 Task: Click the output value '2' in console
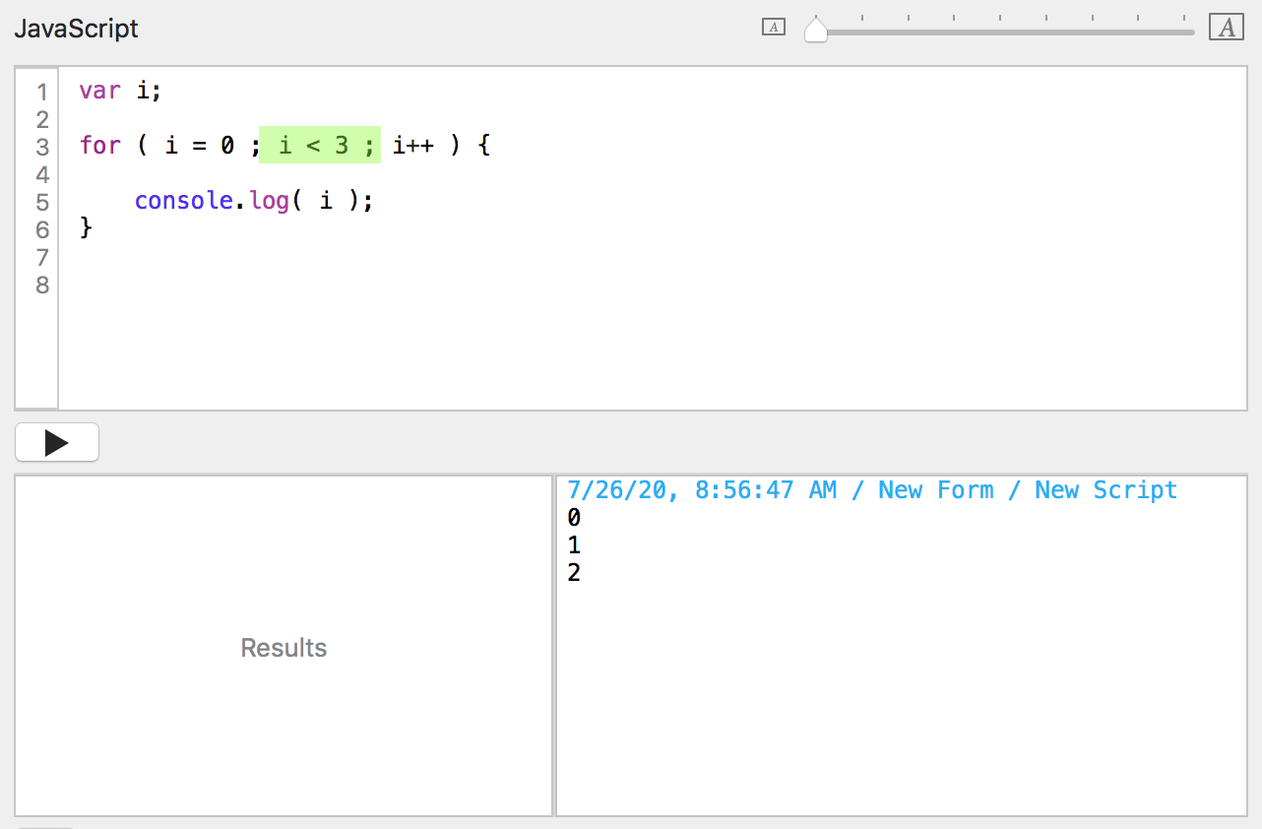tap(574, 572)
